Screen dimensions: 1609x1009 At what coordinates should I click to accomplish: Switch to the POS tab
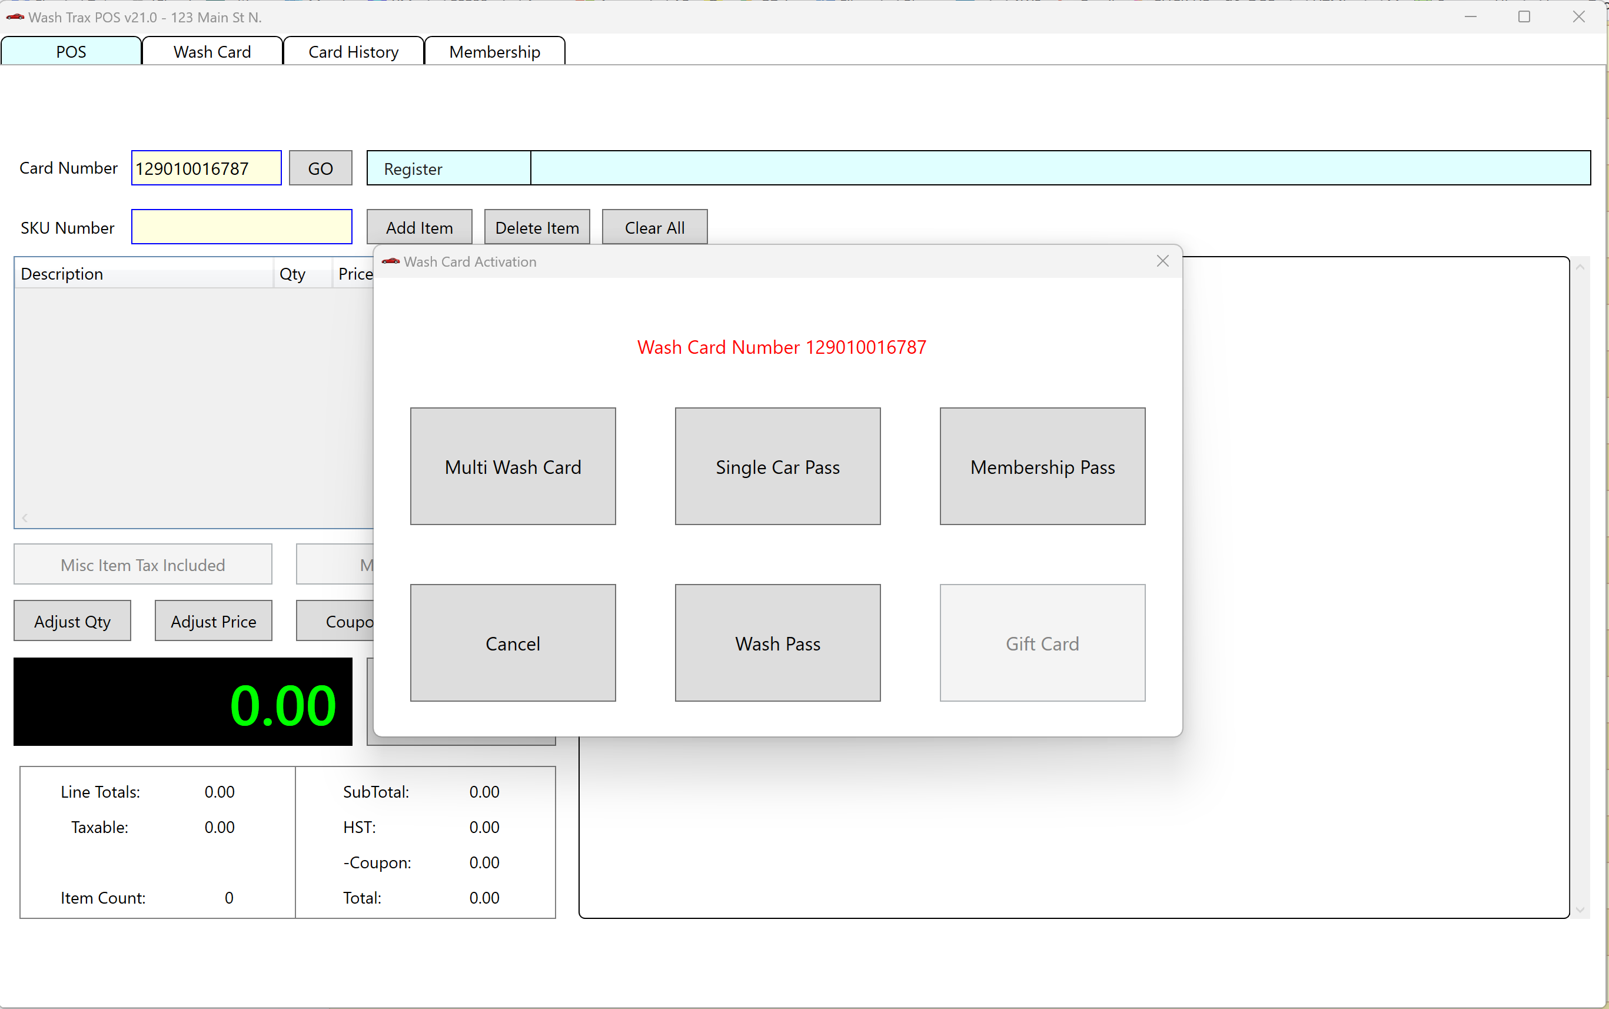click(72, 51)
